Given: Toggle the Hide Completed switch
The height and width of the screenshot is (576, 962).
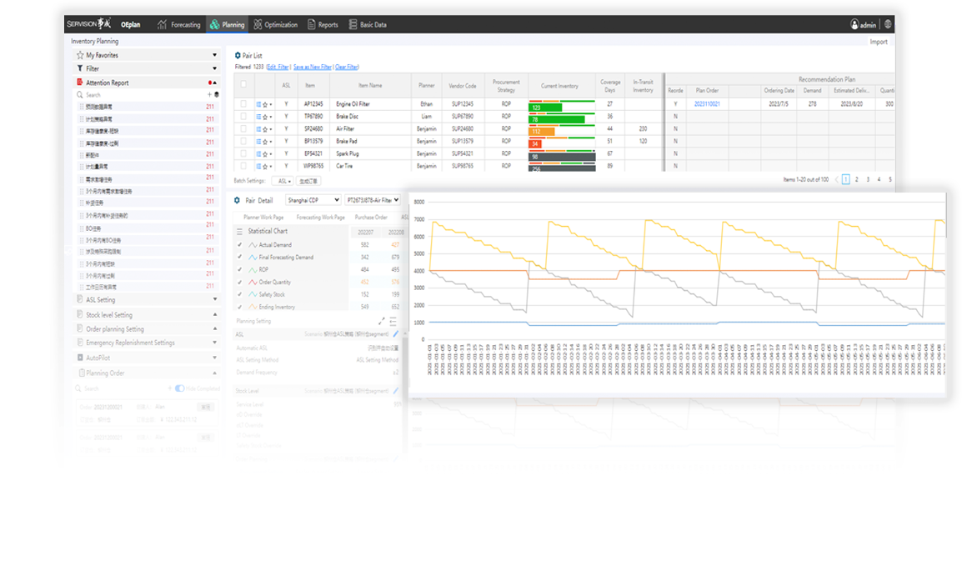Looking at the screenshot, I should point(179,388).
